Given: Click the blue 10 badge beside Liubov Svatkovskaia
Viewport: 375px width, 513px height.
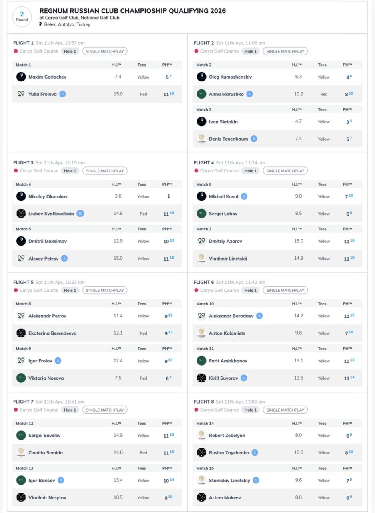Looking at the screenshot, I should [x=80, y=214].
